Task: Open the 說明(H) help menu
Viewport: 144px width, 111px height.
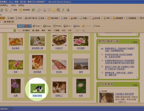Action: [21, 5]
